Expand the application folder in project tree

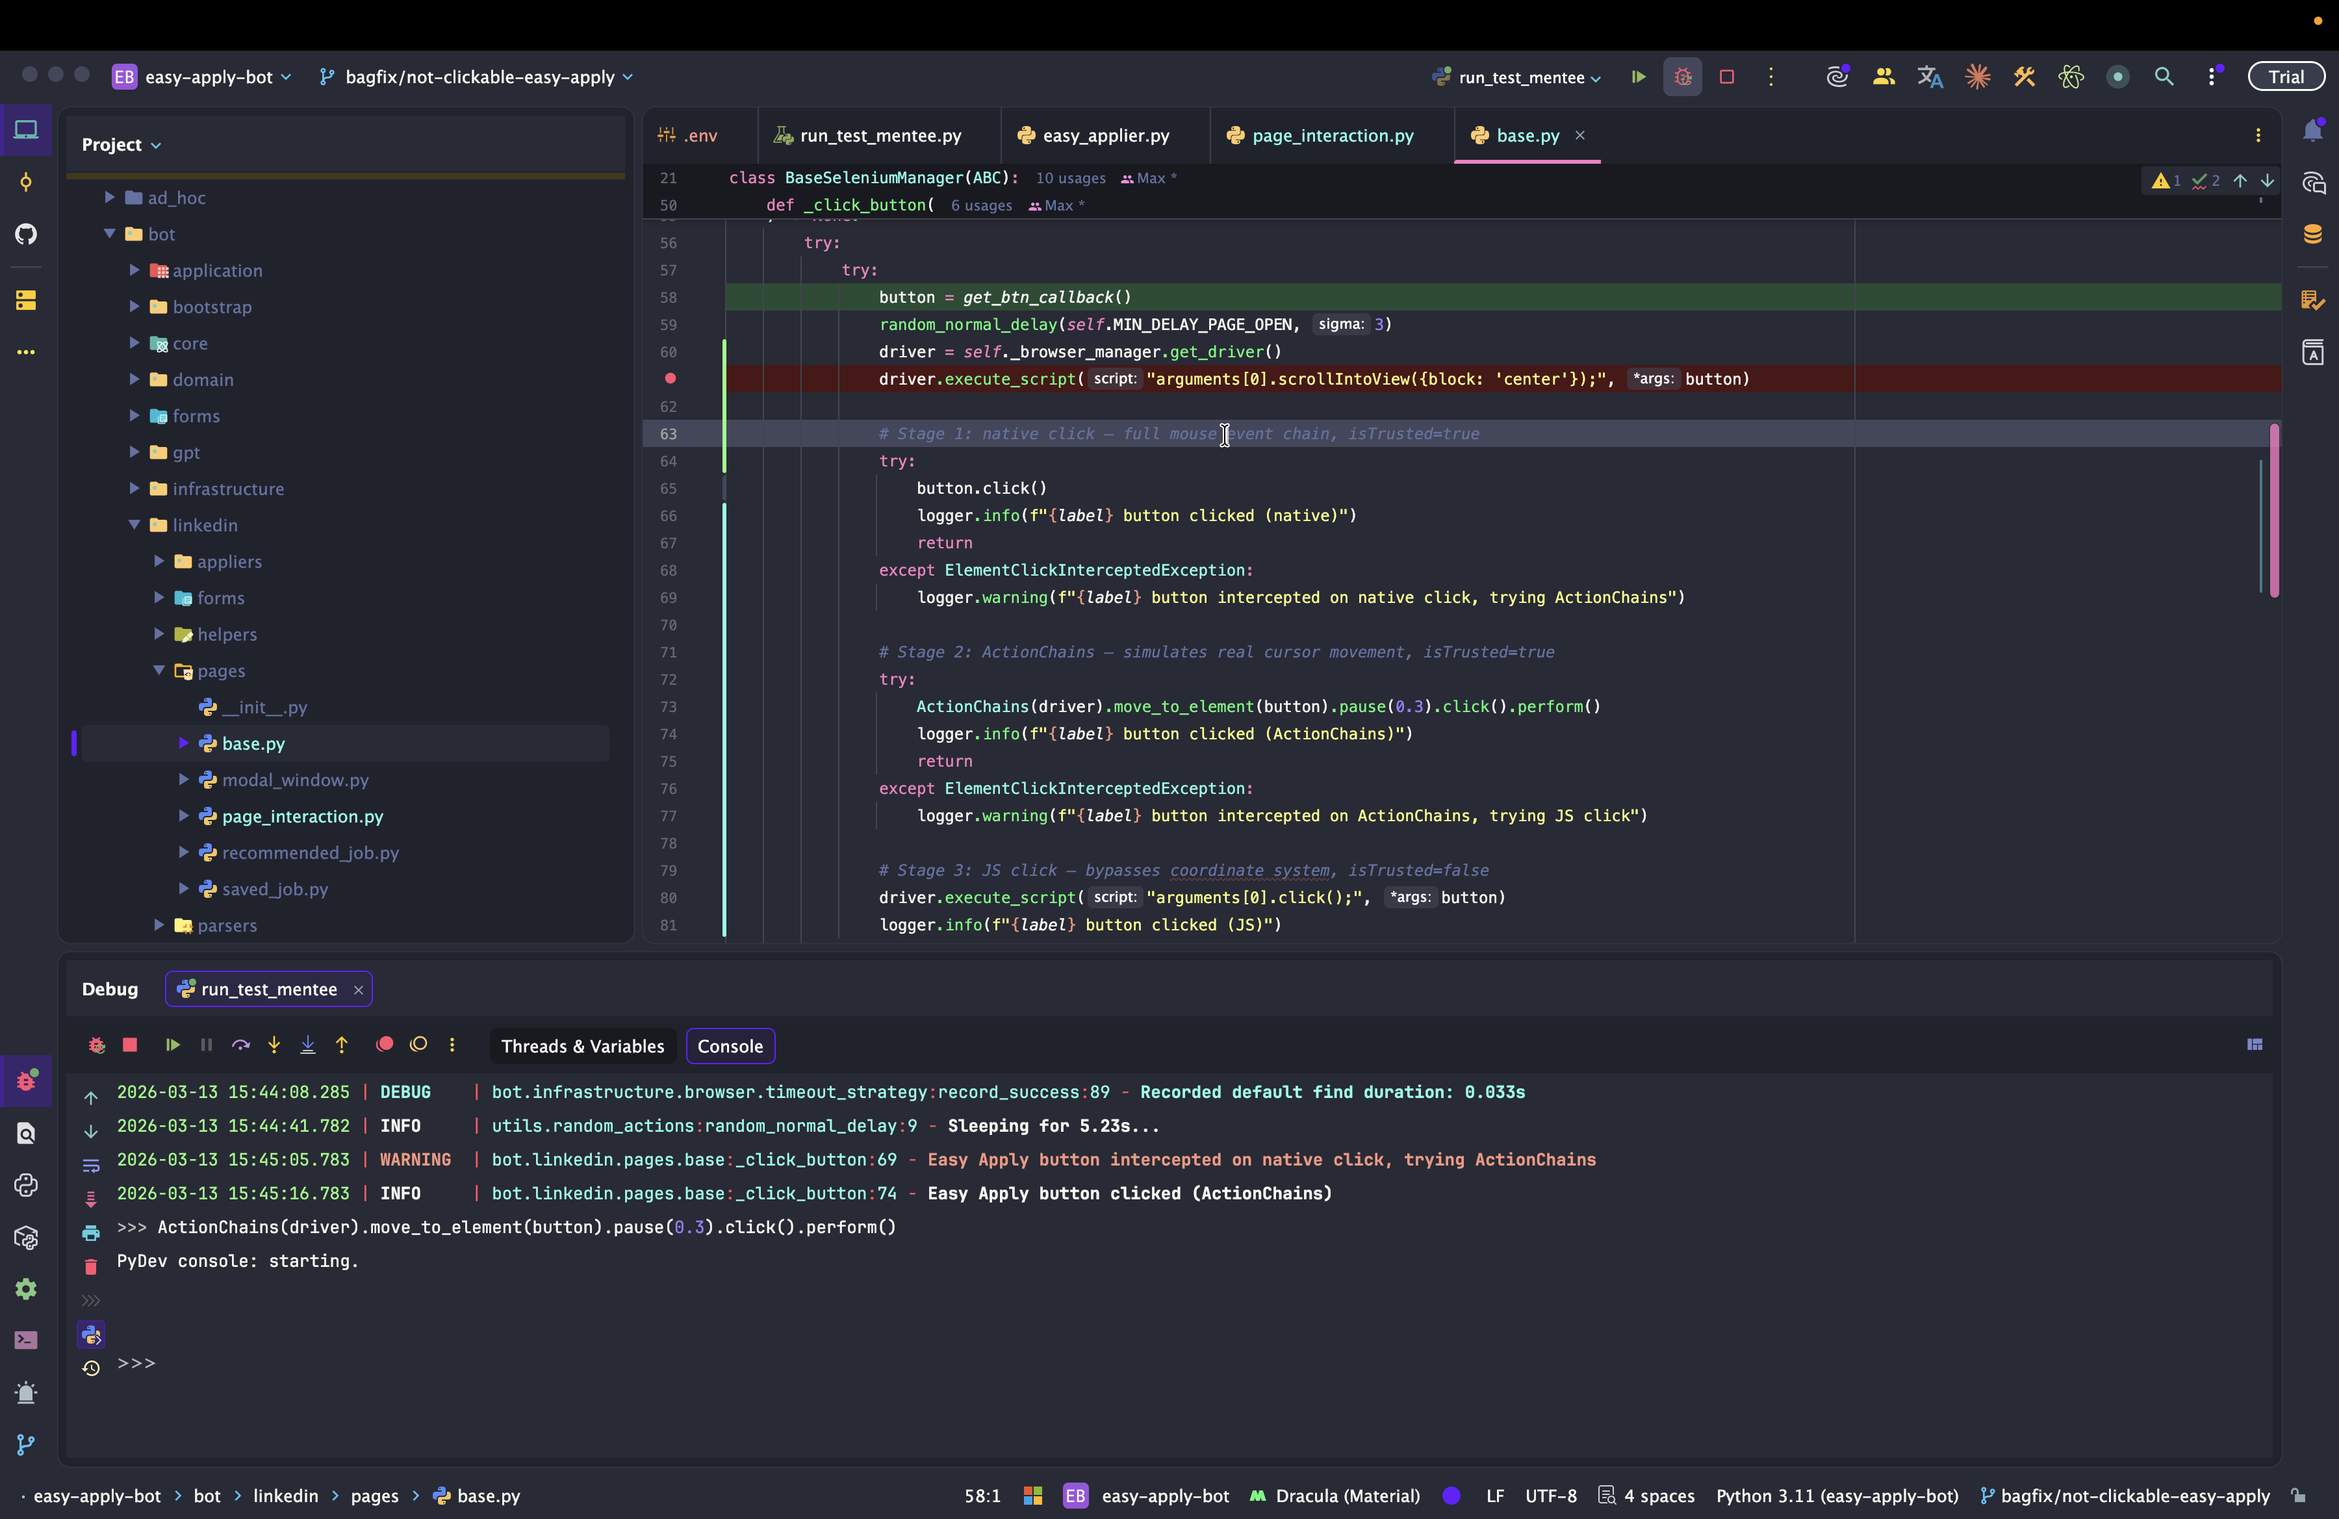134,270
